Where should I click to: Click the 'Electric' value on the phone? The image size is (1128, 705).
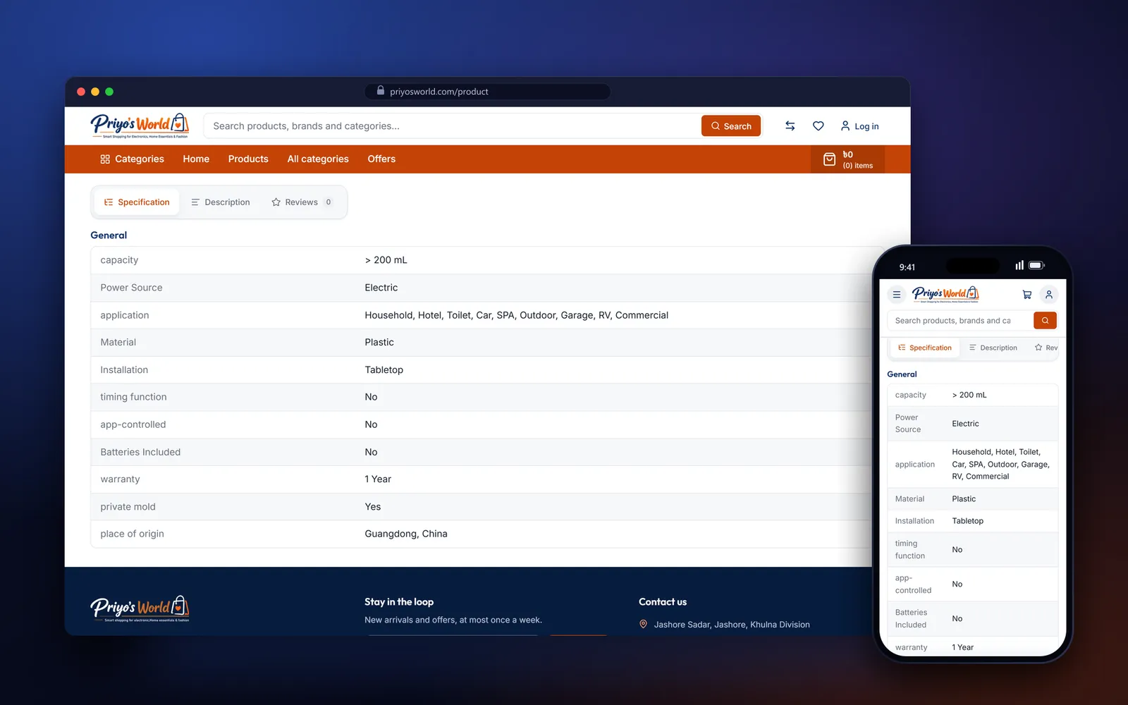965,424
